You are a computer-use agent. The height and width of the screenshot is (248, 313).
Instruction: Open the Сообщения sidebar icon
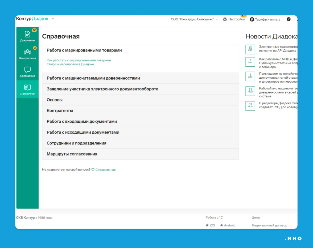click(27, 70)
